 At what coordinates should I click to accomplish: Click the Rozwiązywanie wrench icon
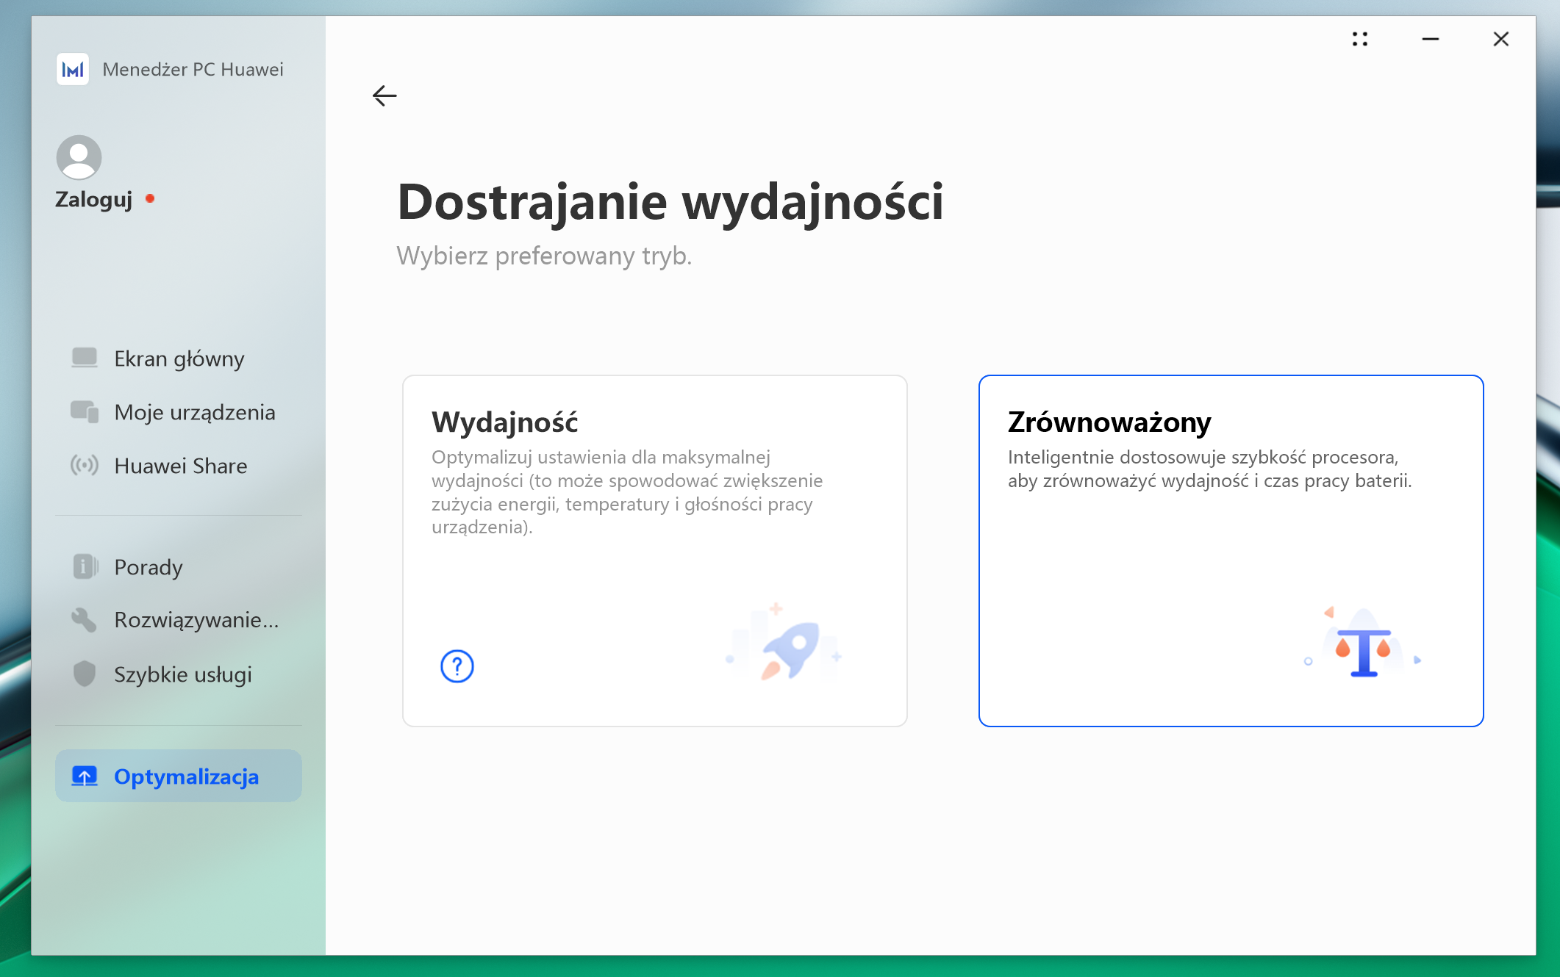tap(84, 620)
